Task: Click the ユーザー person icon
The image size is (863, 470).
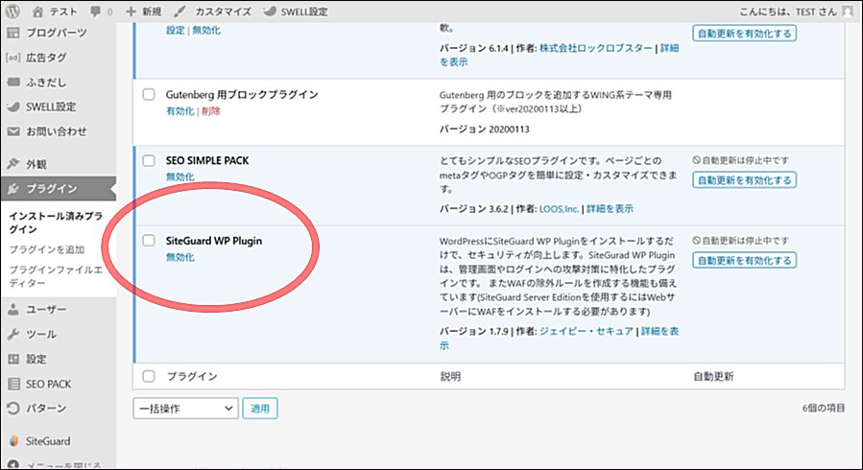Action: click(13, 310)
